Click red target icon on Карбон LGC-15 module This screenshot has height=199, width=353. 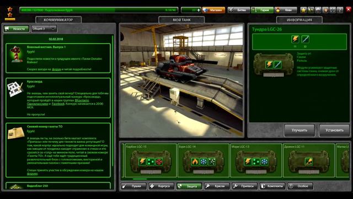click(159, 161)
